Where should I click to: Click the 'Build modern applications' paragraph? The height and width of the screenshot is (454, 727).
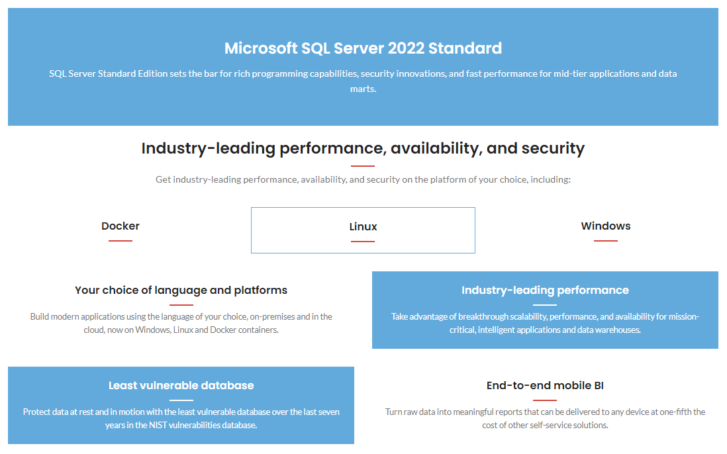click(181, 323)
